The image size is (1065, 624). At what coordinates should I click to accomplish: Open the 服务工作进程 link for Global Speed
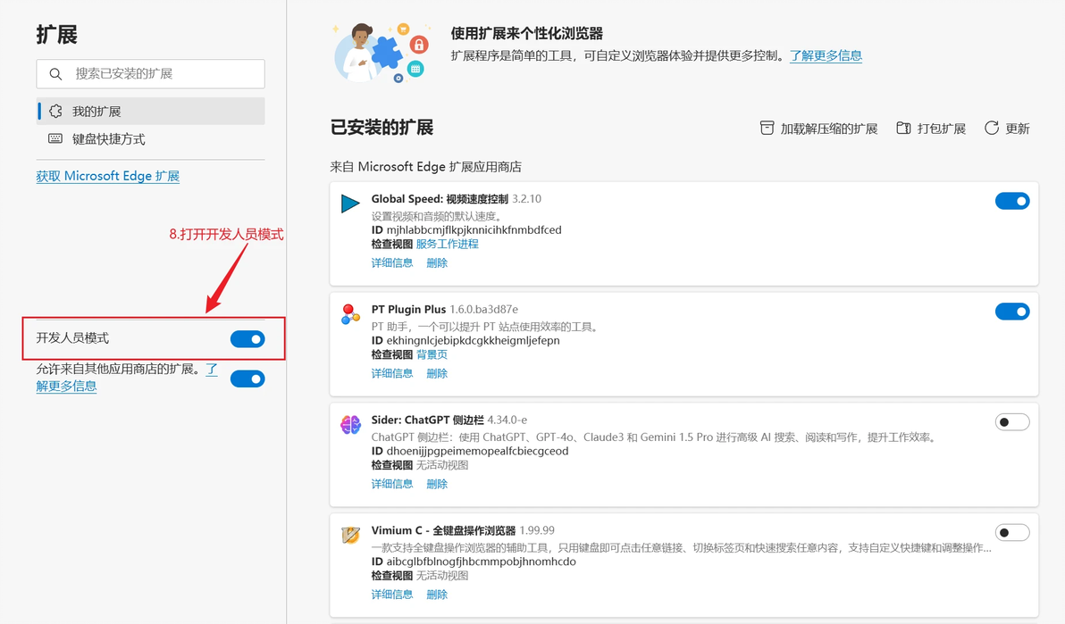coord(447,244)
